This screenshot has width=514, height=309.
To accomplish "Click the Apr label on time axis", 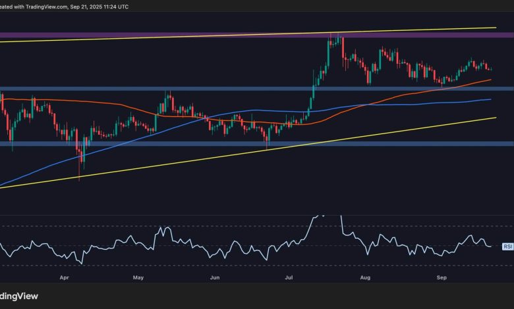I will (65, 277).
